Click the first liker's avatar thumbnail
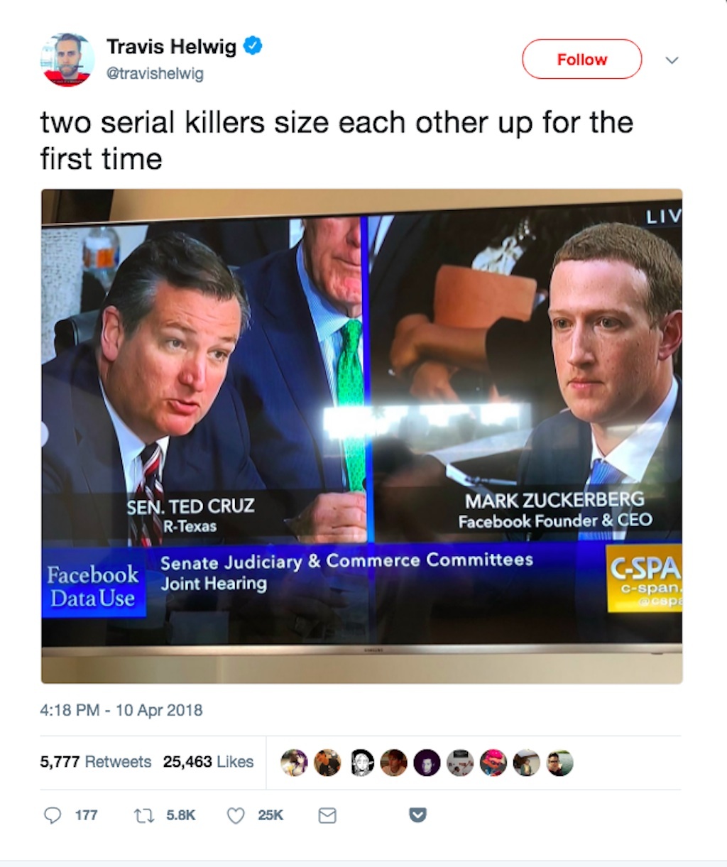The height and width of the screenshot is (867, 727). (x=295, y=762)
